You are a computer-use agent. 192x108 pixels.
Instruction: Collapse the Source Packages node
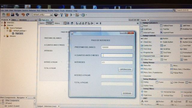4,28
